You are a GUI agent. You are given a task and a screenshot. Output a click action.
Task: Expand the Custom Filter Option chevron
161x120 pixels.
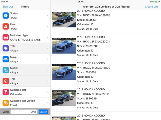47,103
